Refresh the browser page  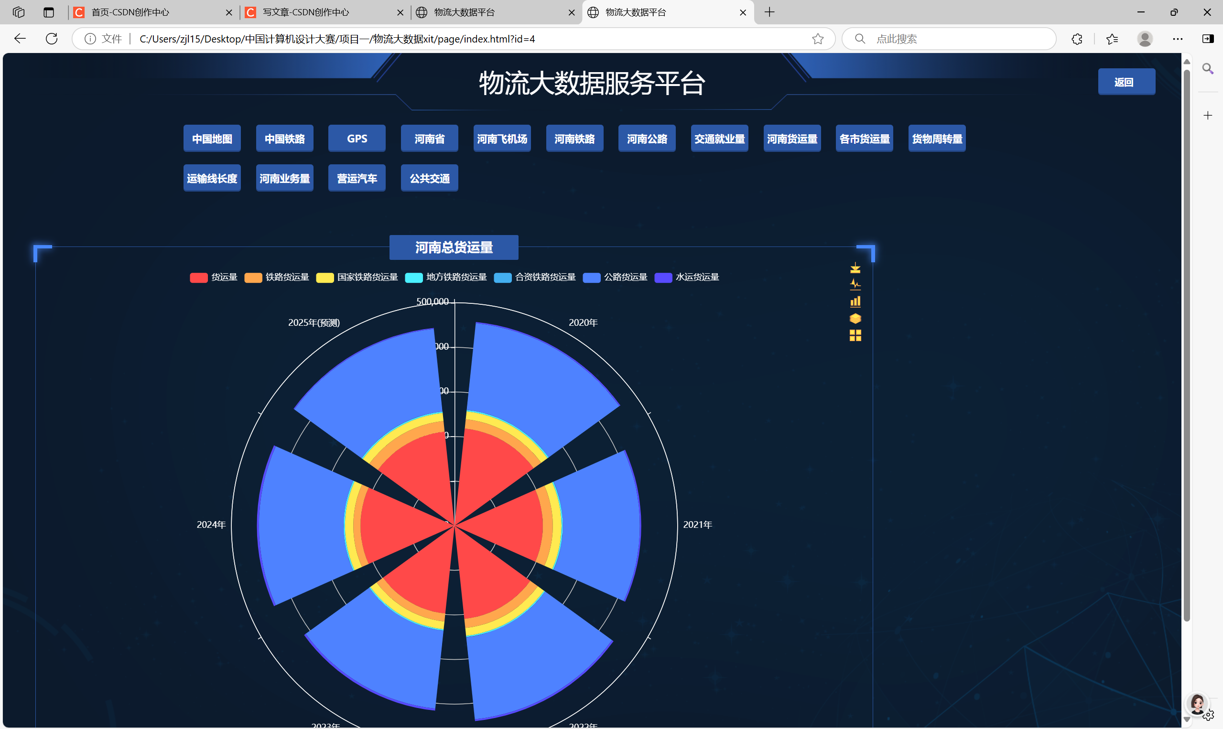pos(52,39)
